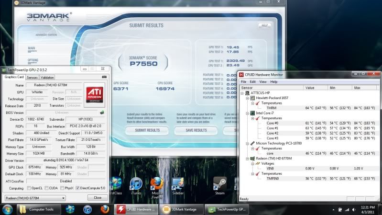Open the Radeon HD 6770M GPU selector dropdown
The width and height of the screenshot is (382, 215).
35,198
